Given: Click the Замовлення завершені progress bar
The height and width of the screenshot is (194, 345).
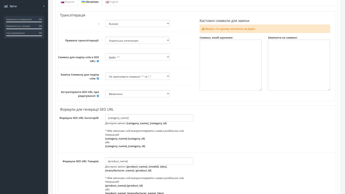Looking at the screenshot, I should [x=24, y=22].
